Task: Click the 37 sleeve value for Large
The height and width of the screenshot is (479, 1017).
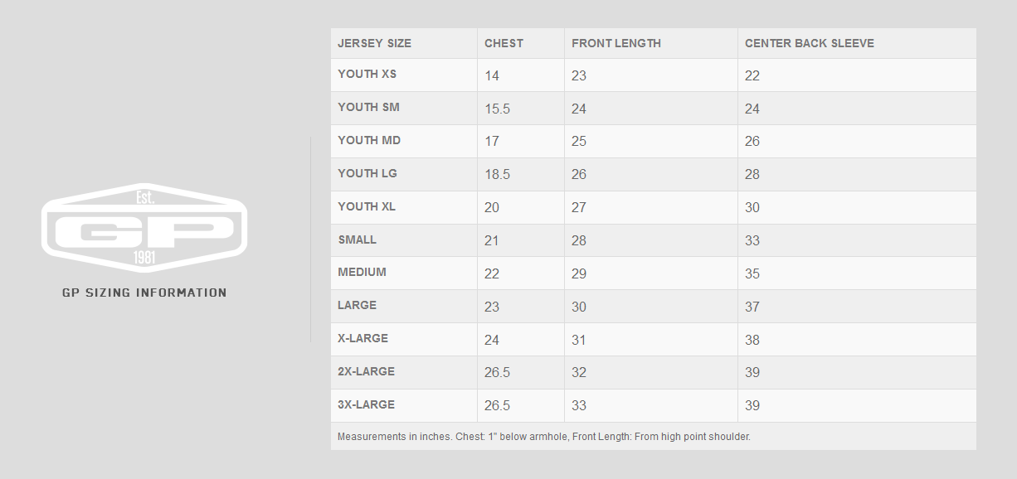Action: click(x=752, y=307)
